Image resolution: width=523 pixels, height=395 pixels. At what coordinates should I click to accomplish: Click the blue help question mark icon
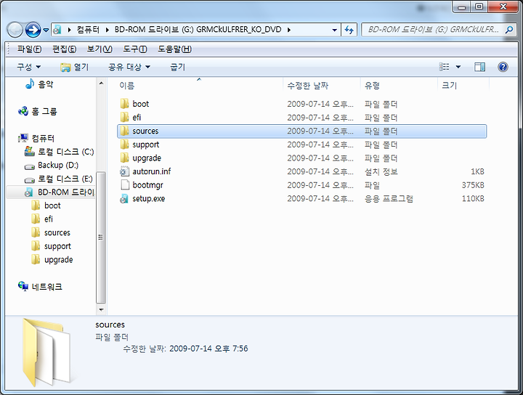pos(503,67)
